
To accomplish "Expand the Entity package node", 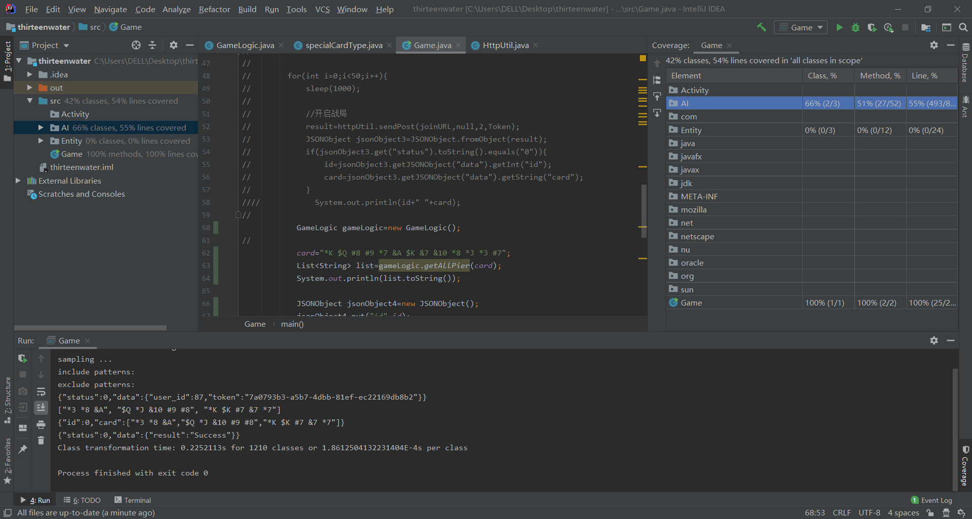I will (41, 141).
